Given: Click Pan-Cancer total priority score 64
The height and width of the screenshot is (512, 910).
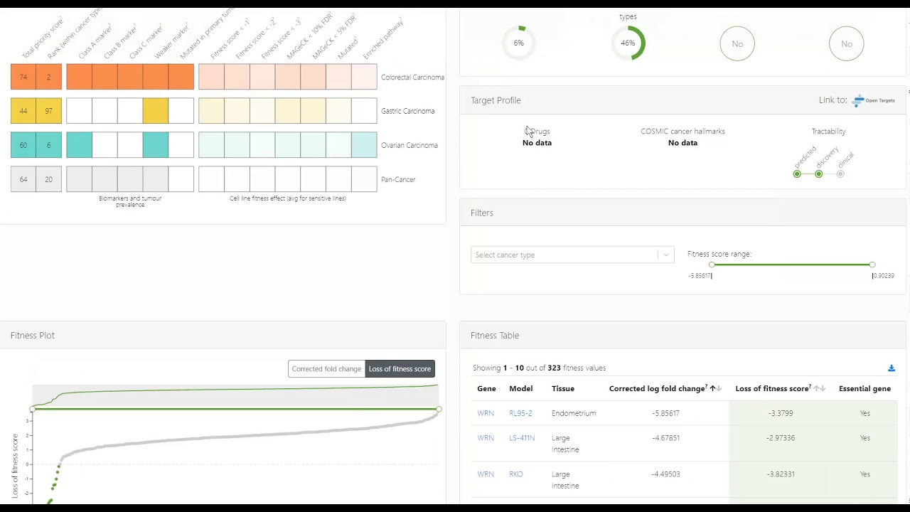Looking at the screenshot, I should pyautogui.click(x=23, y=179).
